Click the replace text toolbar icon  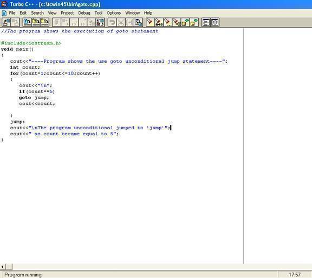coord(100,22)
